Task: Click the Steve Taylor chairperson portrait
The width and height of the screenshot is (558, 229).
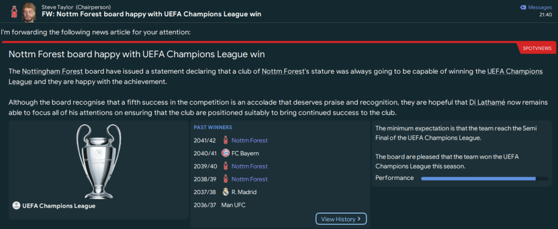Action: click(29, 11)
